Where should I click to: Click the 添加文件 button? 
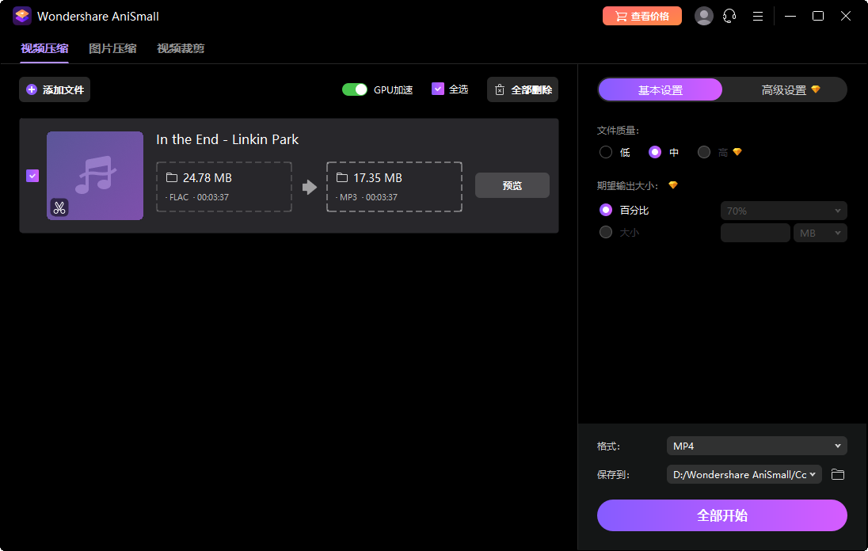[x=55, y=89]
